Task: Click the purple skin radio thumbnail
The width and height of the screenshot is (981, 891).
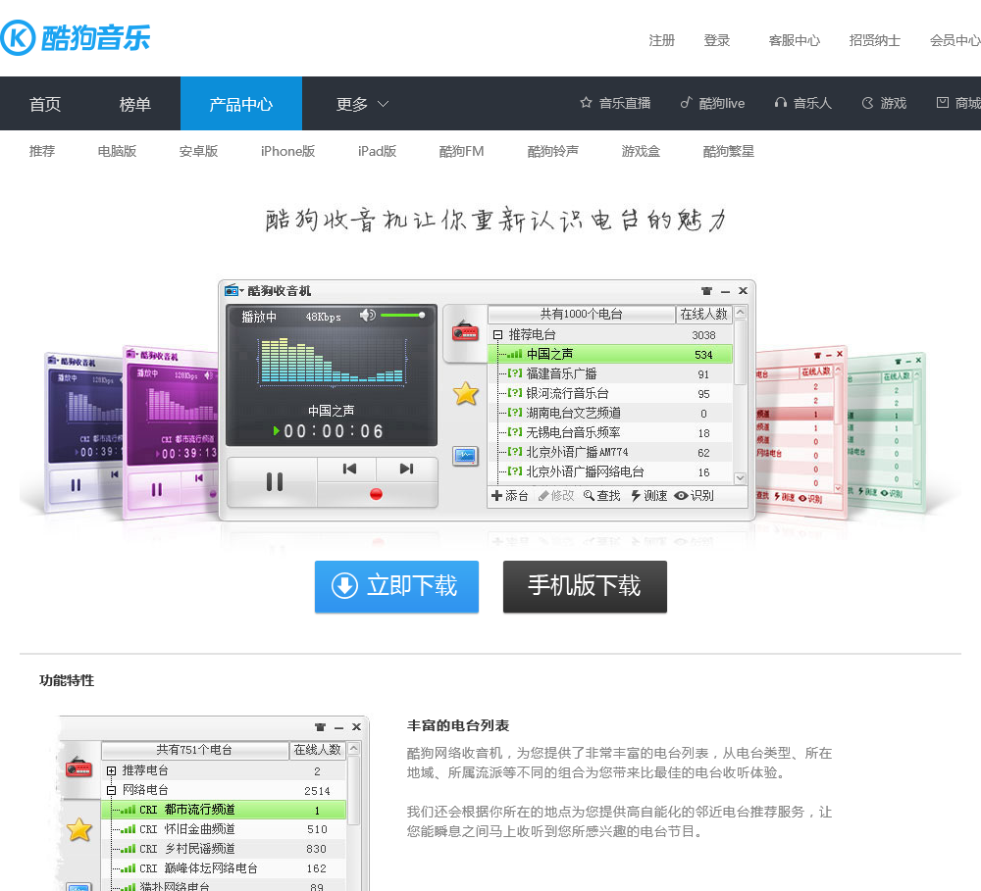Action: click(x=172, y=431)
